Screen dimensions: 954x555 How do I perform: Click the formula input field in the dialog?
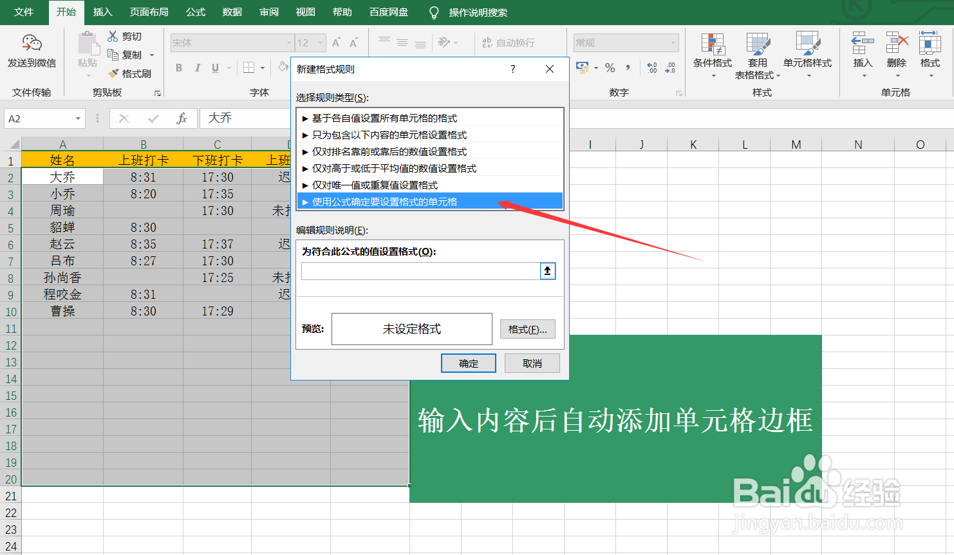[x=422, y=270]
